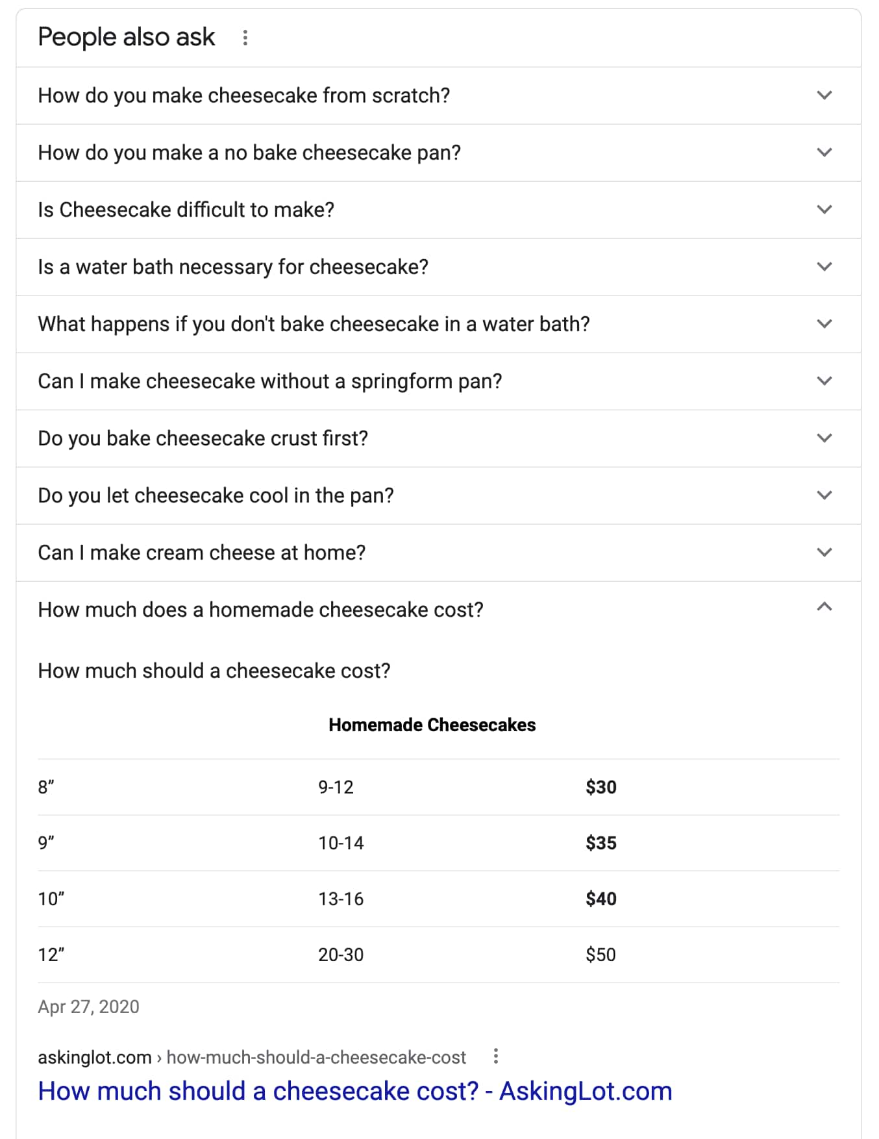This screenshot has width=879, height=1139.
Task: Open the AskingLot.com result title link
Action: (x=354, y=1092)
